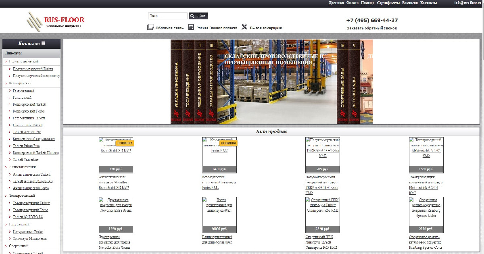Open Натуральный Forbo catalog item
Viewport: 484px width, 254px height.
(x=28, y=232)
